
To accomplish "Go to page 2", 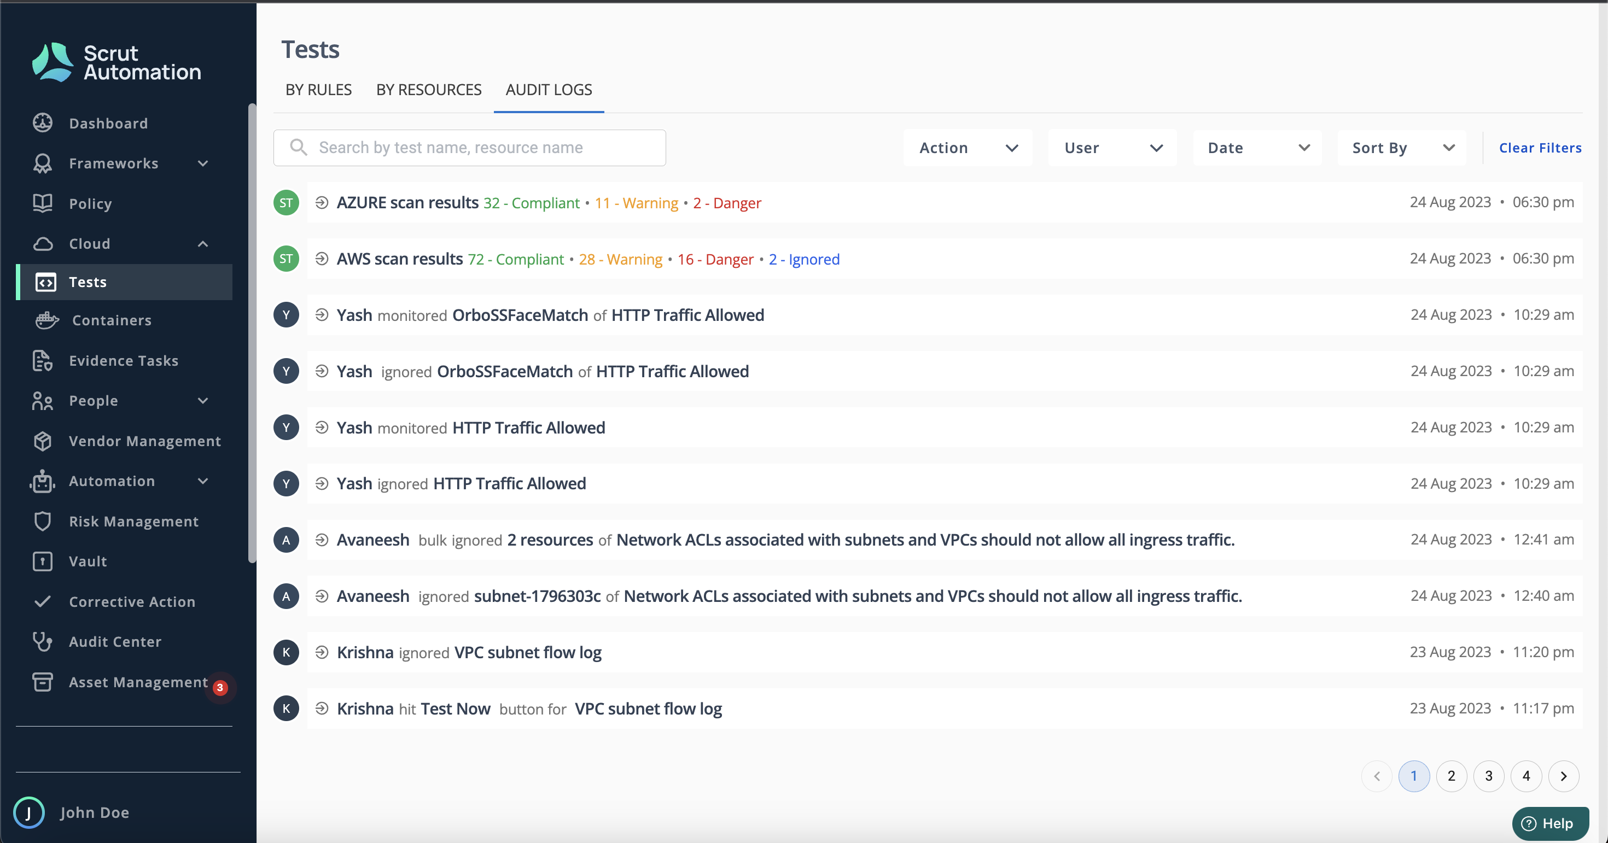I will click(1452, 776).
